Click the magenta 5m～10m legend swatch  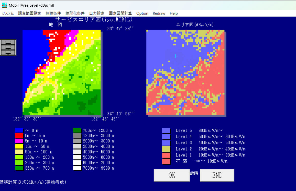click(x=19, y=141)
